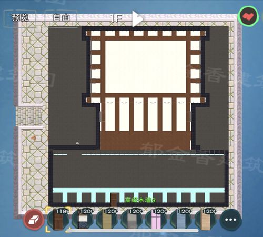Tap the red icon in green circle
The height and width of the screenshot is (237, 263).
tap(248, 16)
